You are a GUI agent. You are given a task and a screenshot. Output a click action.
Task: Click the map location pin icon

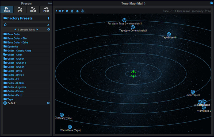pyautogui.click(x=82, y=11)
